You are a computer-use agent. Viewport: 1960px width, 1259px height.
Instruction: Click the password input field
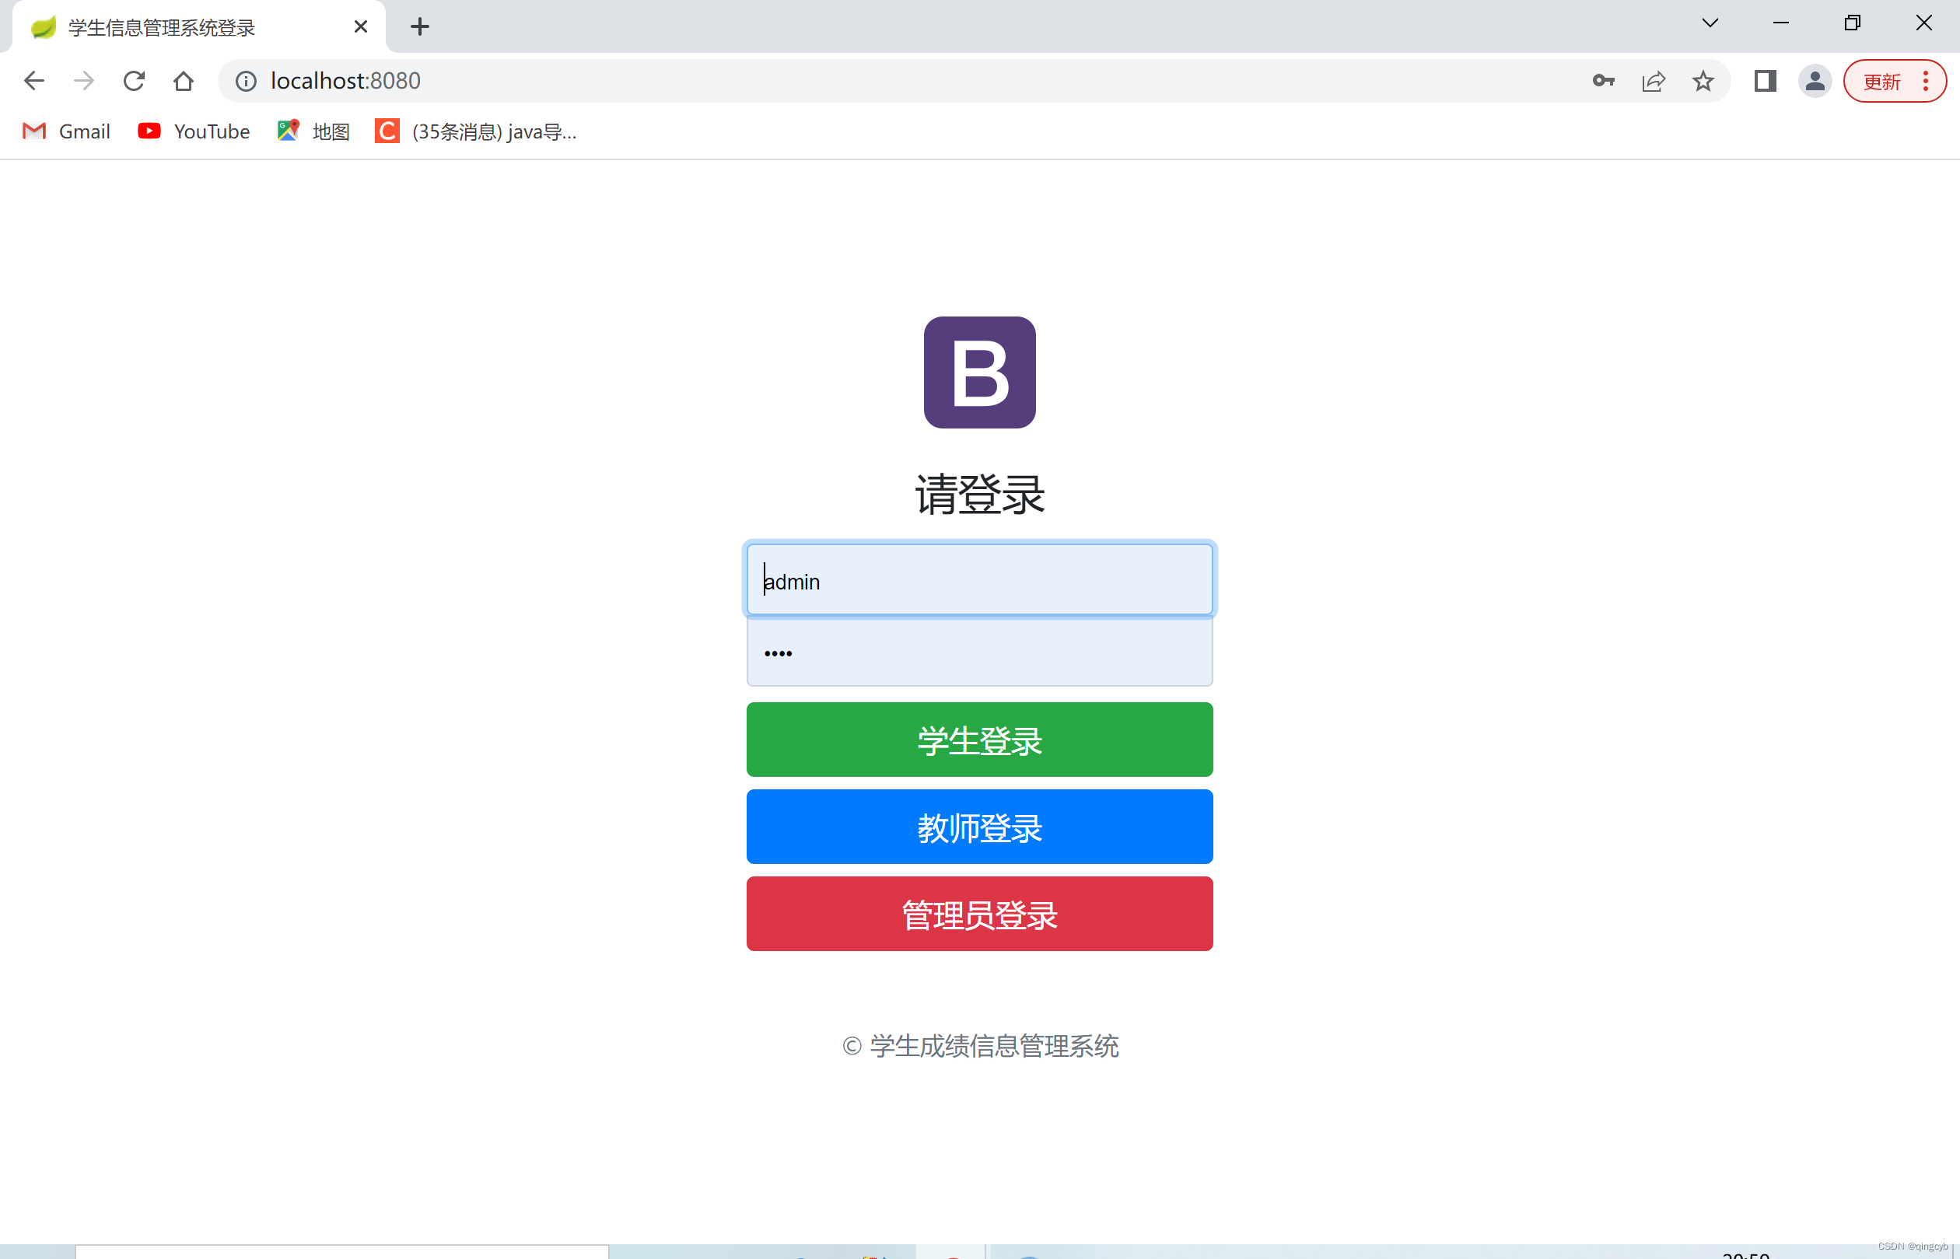pos(979,652)
